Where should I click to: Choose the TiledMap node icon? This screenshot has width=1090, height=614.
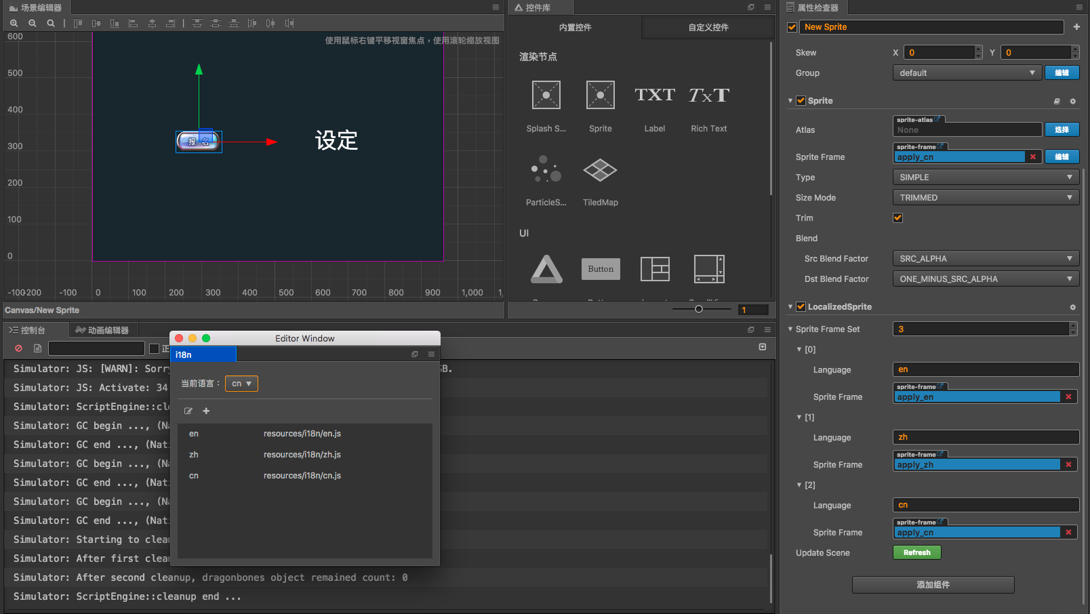point(600,171)
